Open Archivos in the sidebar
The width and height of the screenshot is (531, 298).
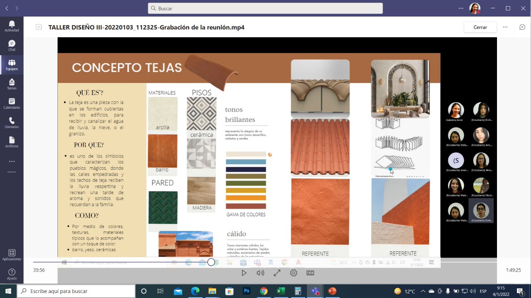[x=12, y=142]
